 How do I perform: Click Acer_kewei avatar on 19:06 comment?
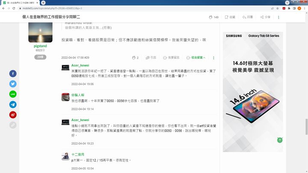click(65, 67)
